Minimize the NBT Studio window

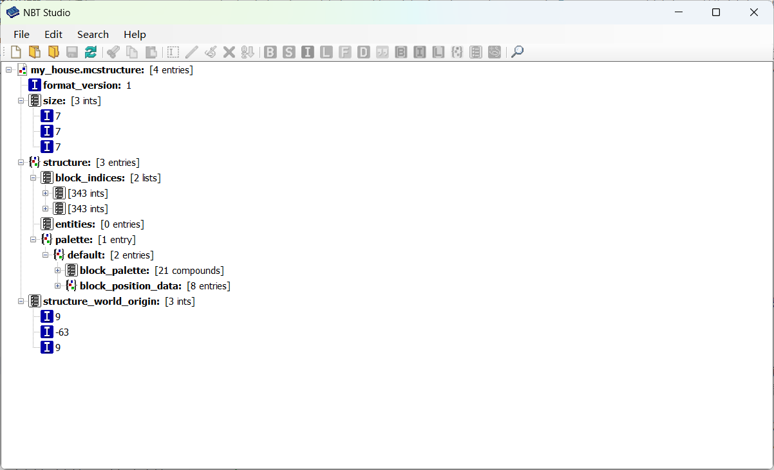point(678,12)
